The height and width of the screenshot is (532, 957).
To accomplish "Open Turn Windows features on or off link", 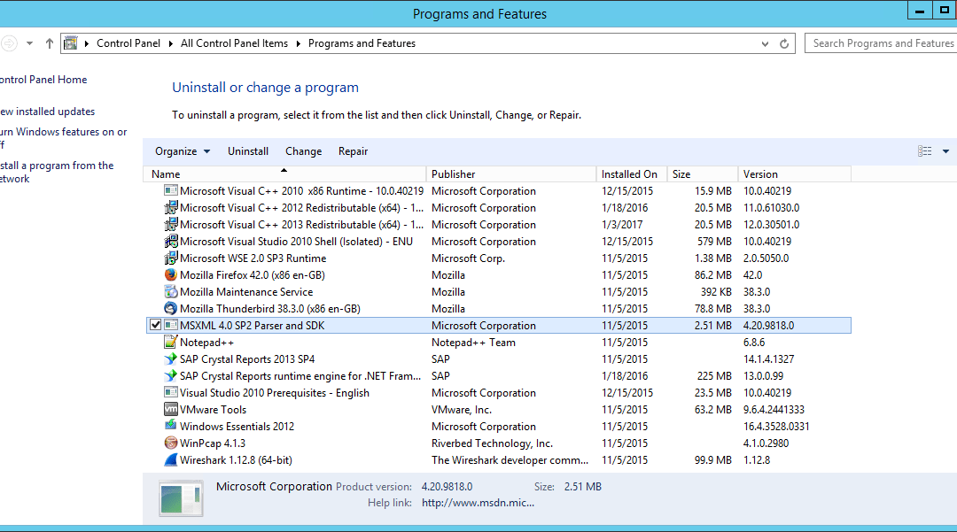I will 64,138.
